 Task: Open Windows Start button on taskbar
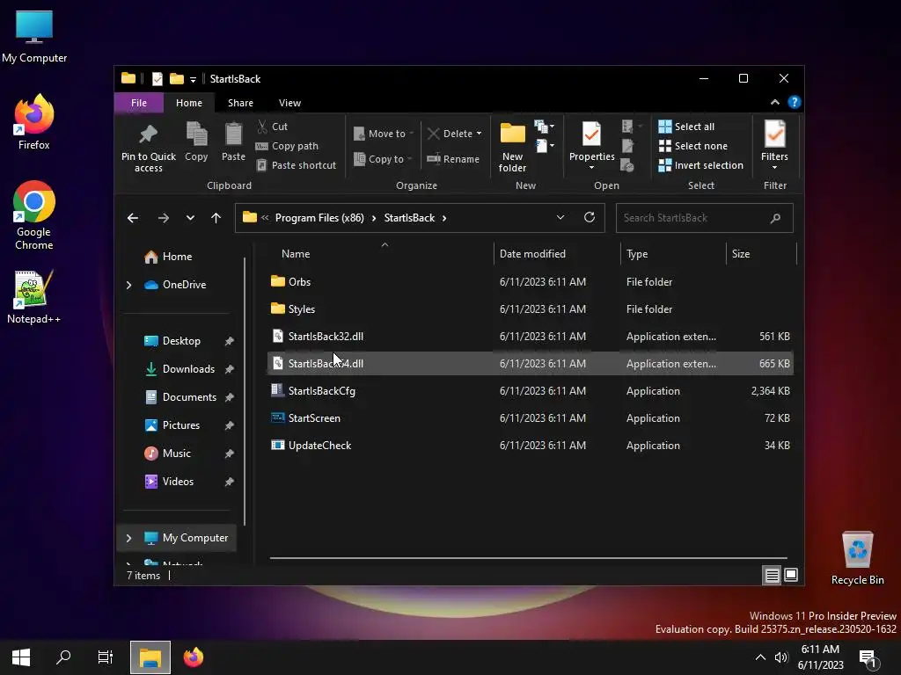pos(21,657)
